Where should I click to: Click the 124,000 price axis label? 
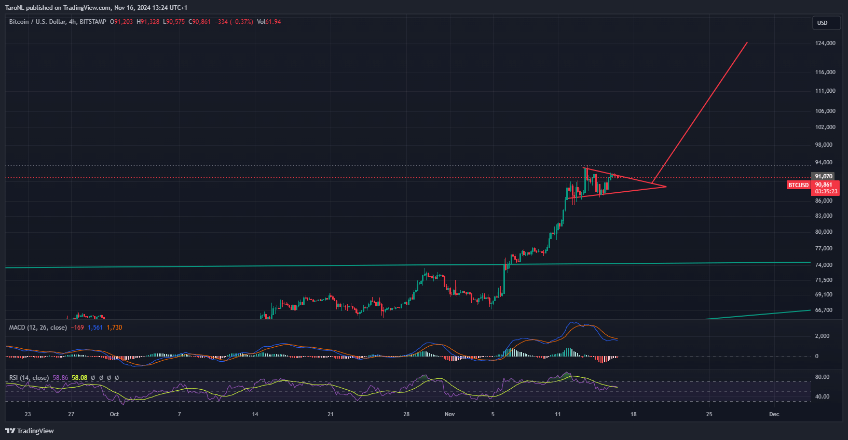(825, 43)
